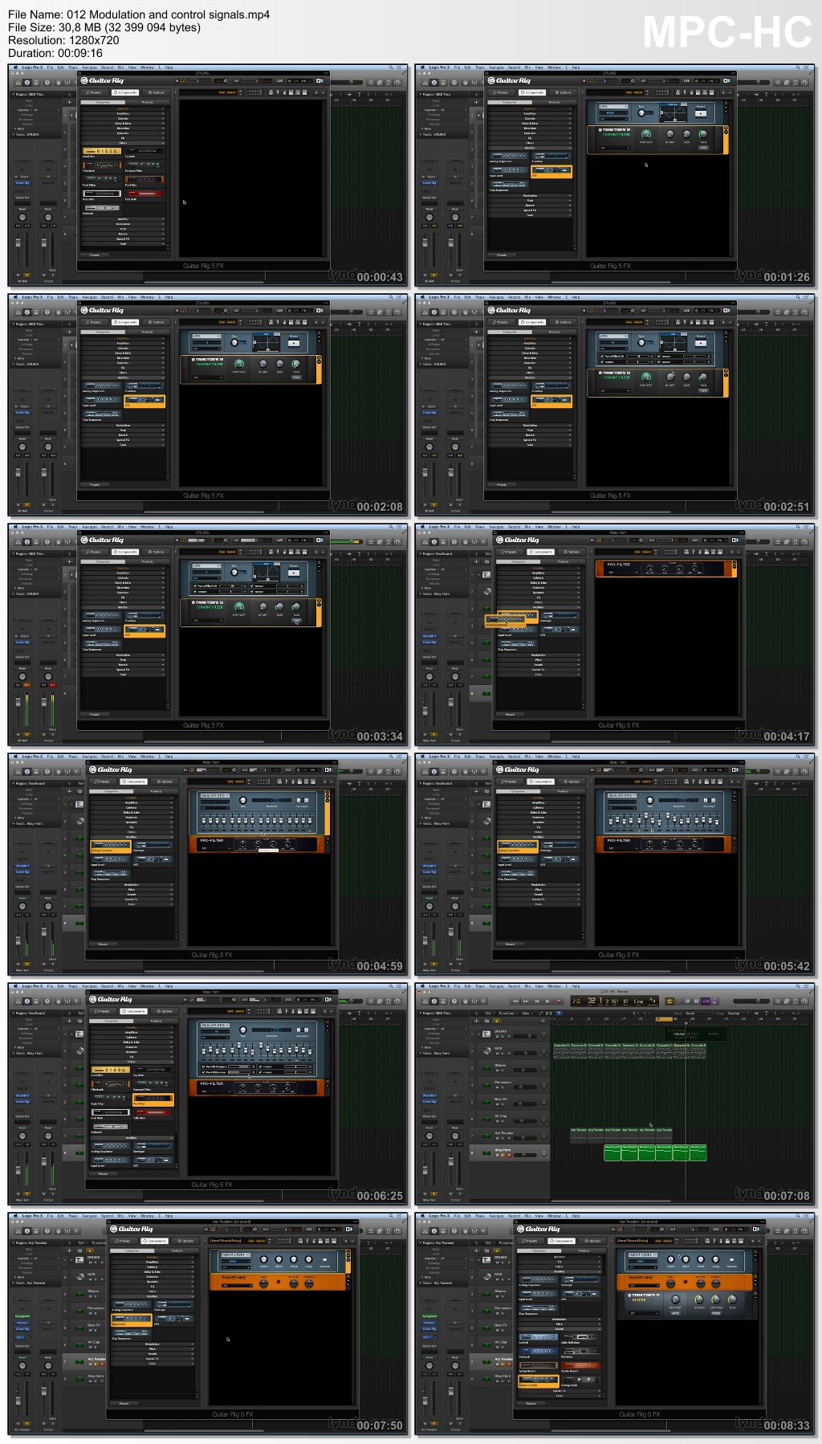Click add-track plus icon in 00:07:08 frame
The height and width of the screenshot is (1444, 822).
click(476, 1021)
